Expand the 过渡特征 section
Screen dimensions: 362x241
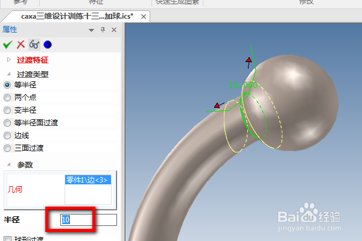[9, 60]
